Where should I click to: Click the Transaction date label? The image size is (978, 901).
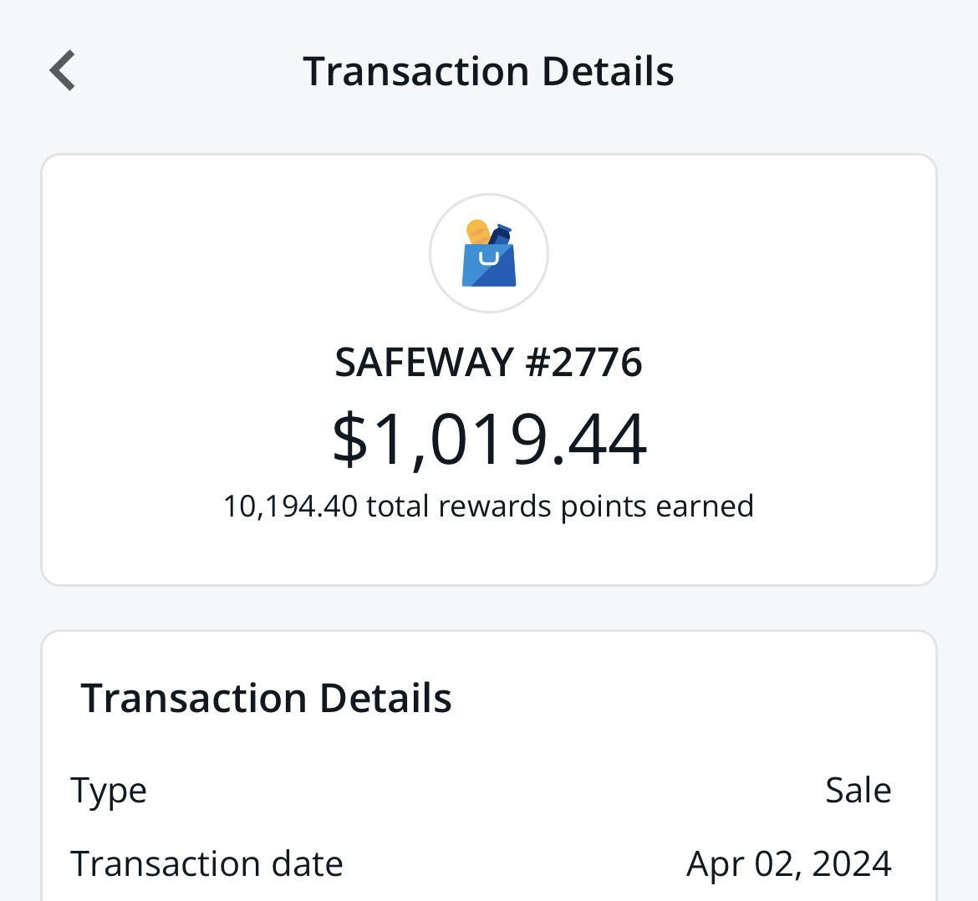pos(206,863)
